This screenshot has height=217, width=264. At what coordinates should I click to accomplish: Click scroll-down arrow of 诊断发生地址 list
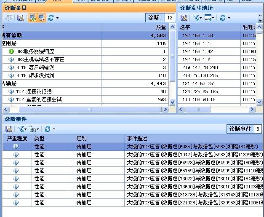[x=259, y=102]
